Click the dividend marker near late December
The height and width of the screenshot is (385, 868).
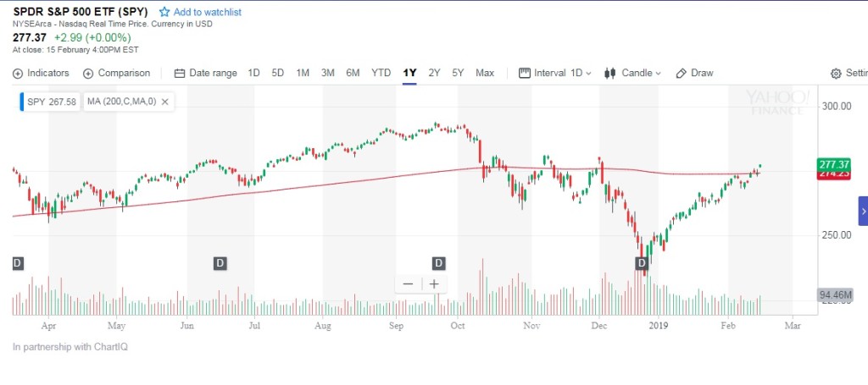coord(642,263)
